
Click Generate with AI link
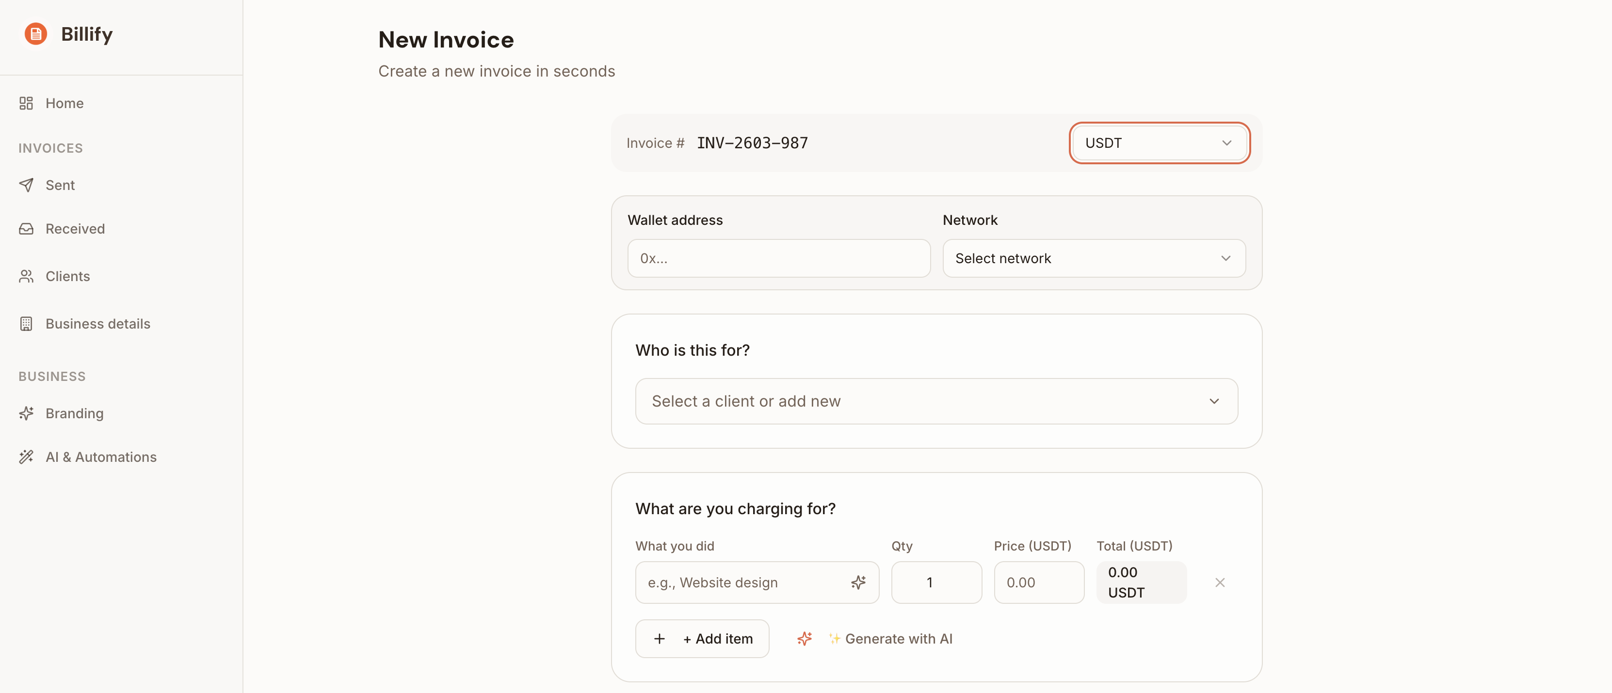pyautogui.click(x=898, y=639)
